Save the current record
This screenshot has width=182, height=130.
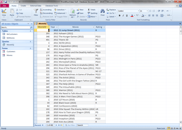click(80, 13)
